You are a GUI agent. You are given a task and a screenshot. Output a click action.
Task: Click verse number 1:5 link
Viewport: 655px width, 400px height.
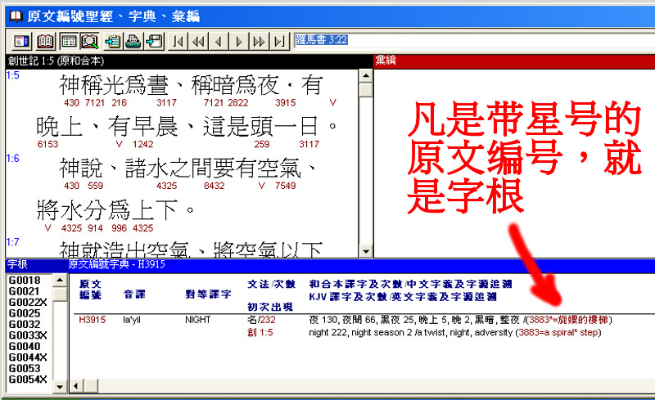click(12, 75)
